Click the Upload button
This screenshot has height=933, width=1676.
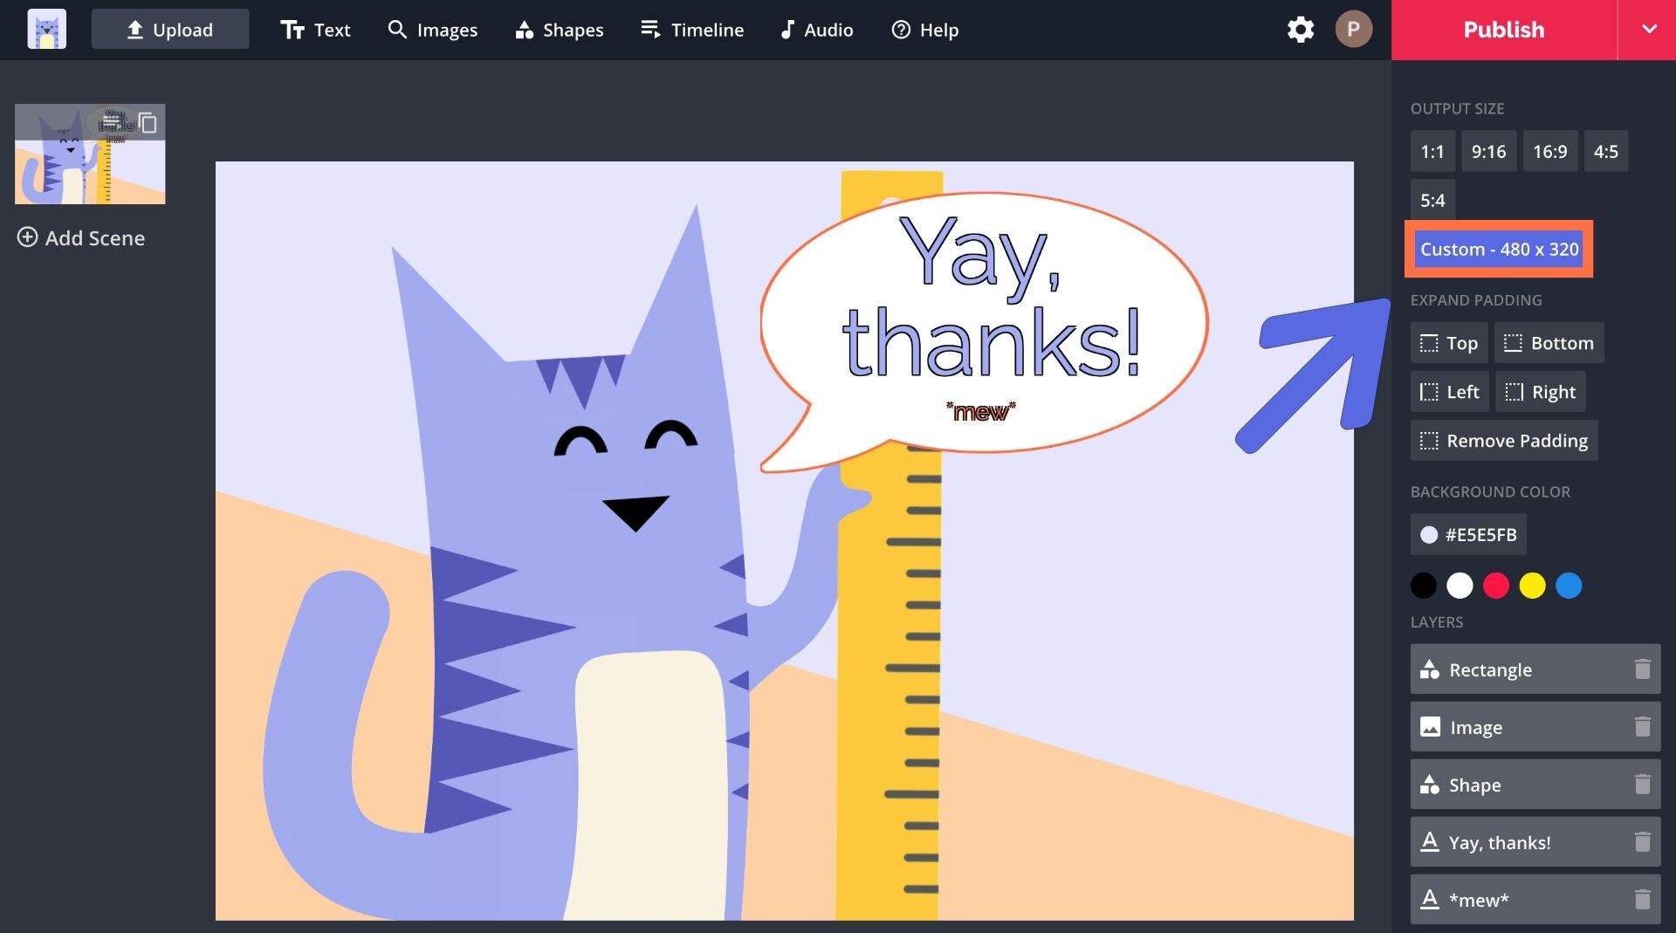170,30
